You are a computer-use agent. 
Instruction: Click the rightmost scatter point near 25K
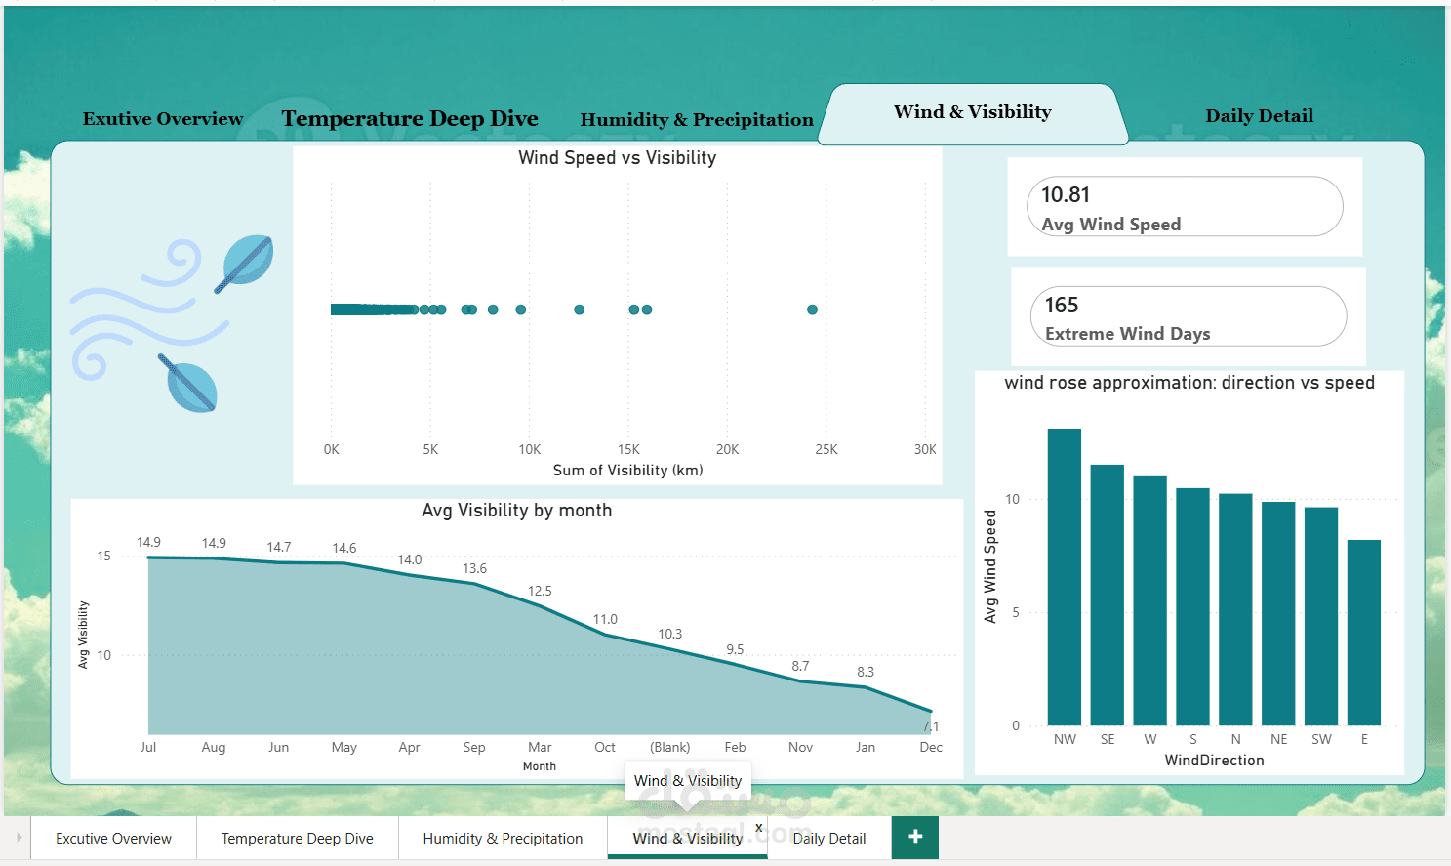pyautogui.click(x=812, y=309)
